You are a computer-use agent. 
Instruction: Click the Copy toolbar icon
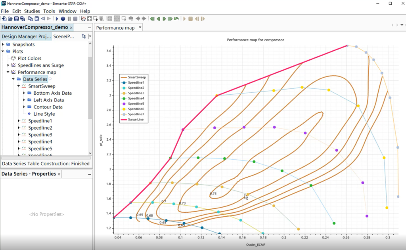click(x=31, y=18)
